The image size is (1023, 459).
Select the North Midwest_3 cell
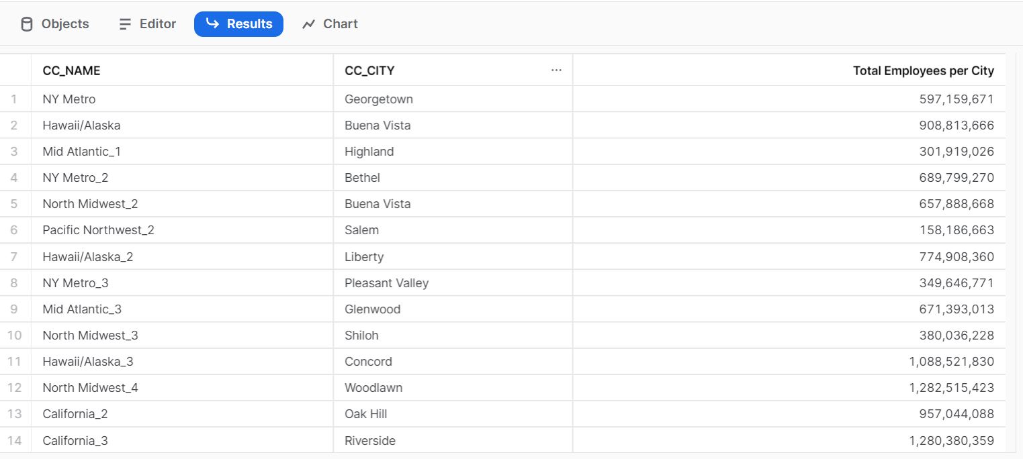(182, 336)
